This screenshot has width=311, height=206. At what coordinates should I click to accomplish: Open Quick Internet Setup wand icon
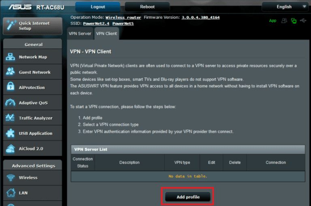tap(11, 25)
